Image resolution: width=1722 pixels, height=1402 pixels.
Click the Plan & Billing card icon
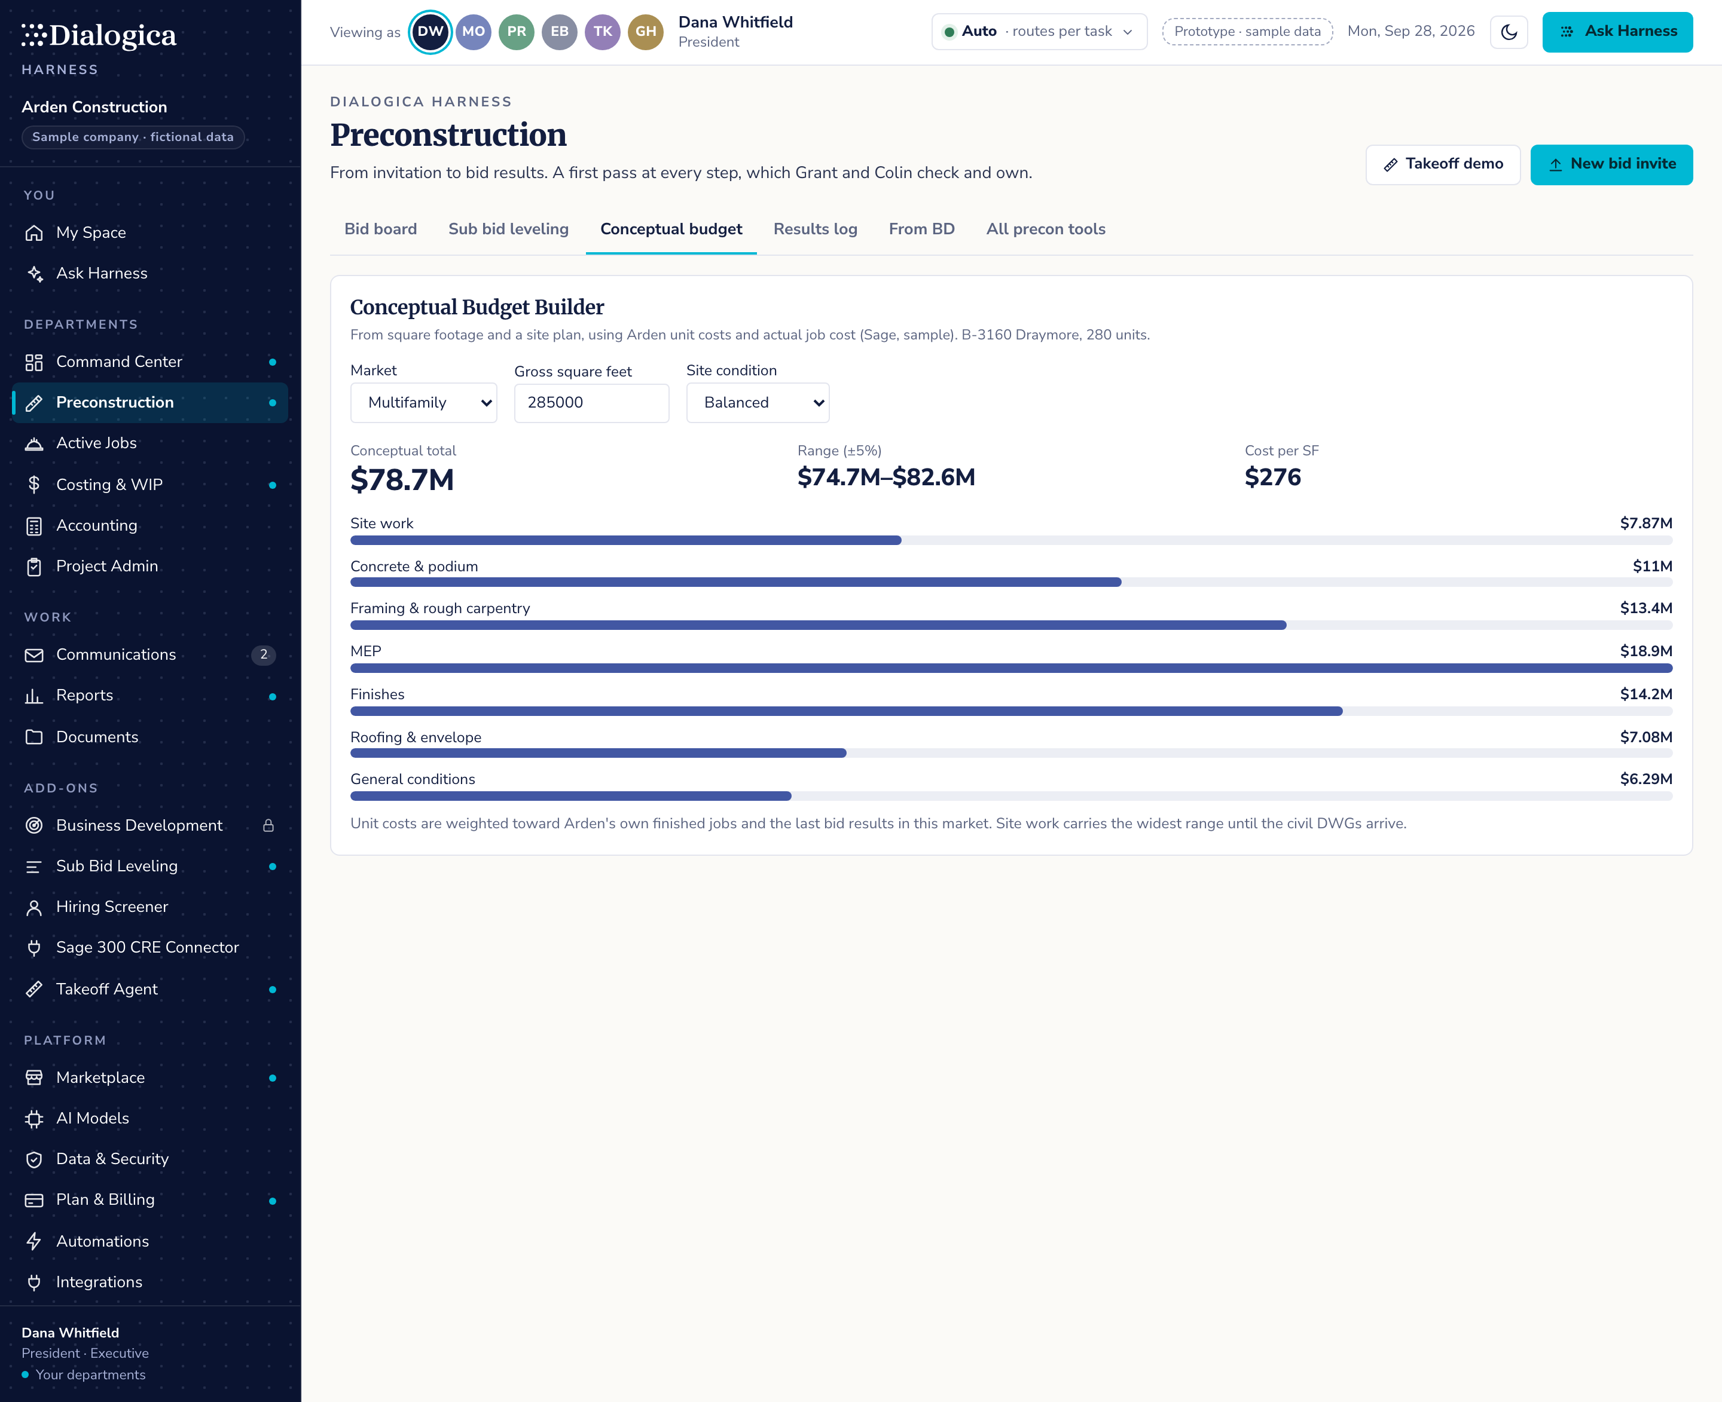34,1200
